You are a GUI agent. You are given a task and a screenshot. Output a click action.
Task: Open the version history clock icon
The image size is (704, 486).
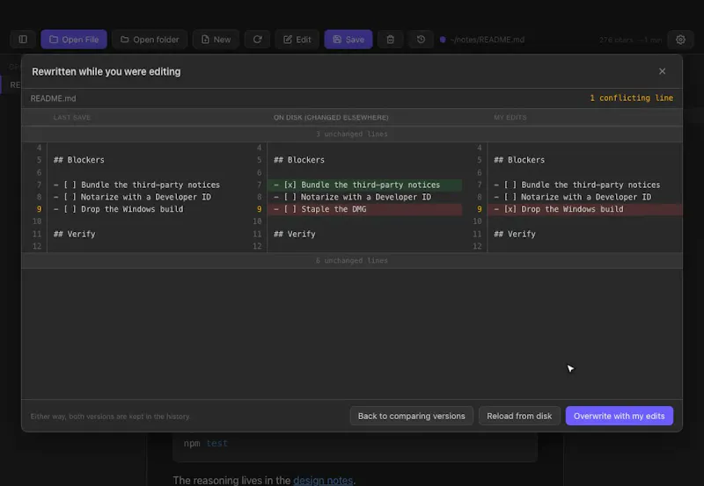coord(421,40)
